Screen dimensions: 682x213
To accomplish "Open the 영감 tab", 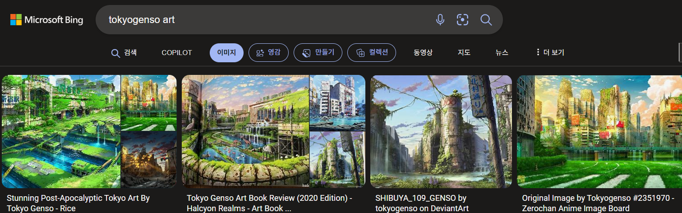I will [268, 53].
